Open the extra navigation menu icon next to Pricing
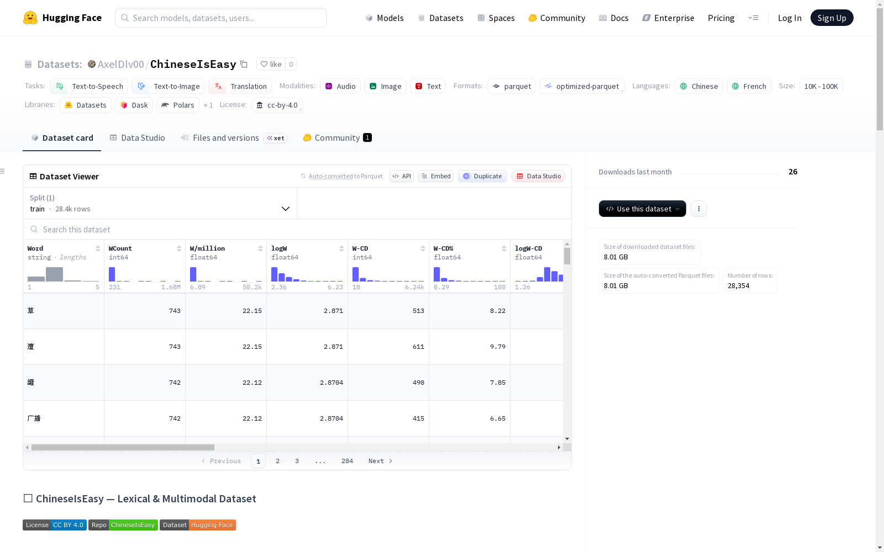 point(753,18)
